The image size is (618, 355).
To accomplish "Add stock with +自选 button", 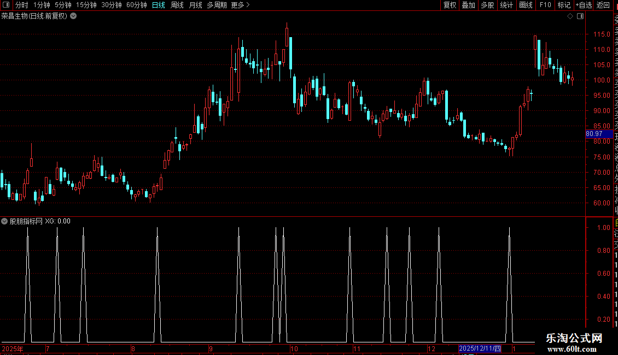I will pos(584,5).
